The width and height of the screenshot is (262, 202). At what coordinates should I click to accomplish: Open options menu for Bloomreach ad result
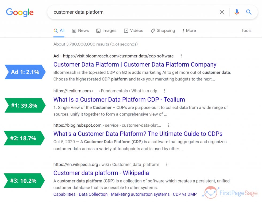(x=181, y=56)
